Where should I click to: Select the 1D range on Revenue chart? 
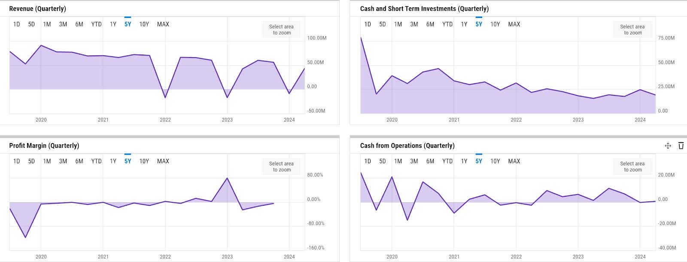point(16,24)
